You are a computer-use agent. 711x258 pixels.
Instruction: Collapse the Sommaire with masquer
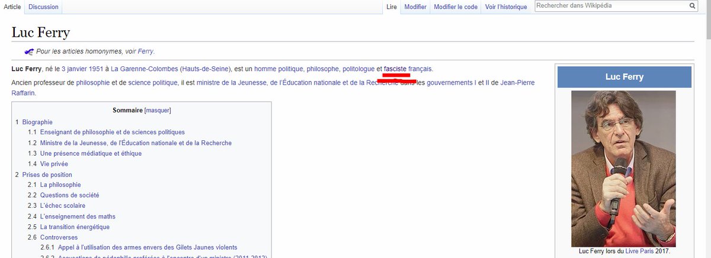[x=158, y=111]
